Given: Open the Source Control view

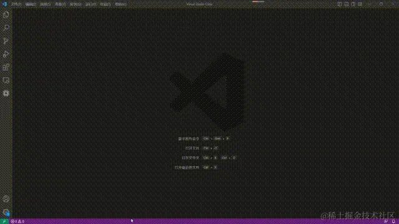Looking at the screenshot, I should click(6, 41).
